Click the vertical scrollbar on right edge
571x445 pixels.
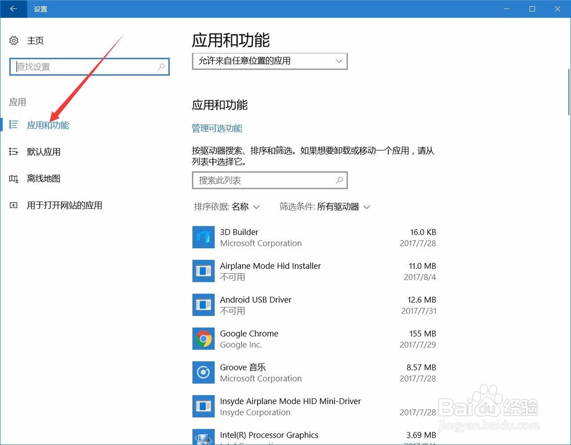click(x=569, y=92)
